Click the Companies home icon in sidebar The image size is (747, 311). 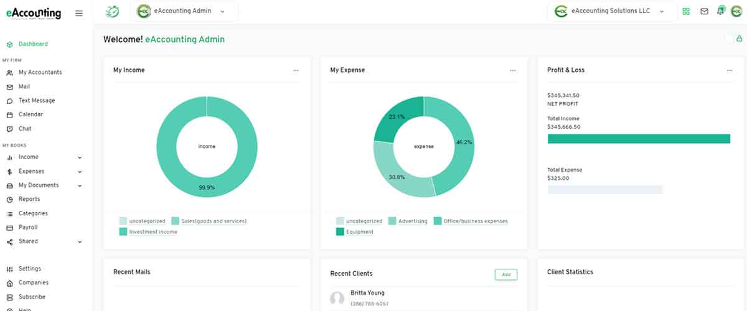pyautogui.click(x=9, y=283)
